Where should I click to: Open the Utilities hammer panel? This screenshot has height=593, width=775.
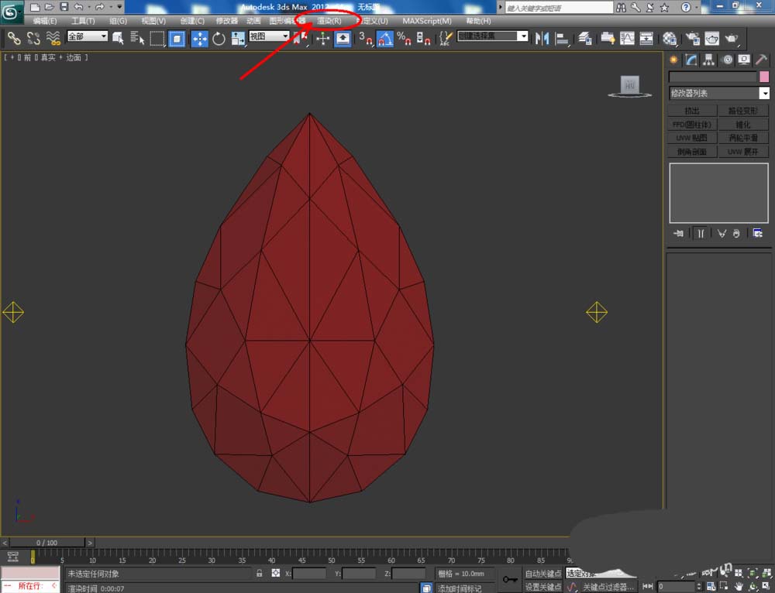coord(762,60)
